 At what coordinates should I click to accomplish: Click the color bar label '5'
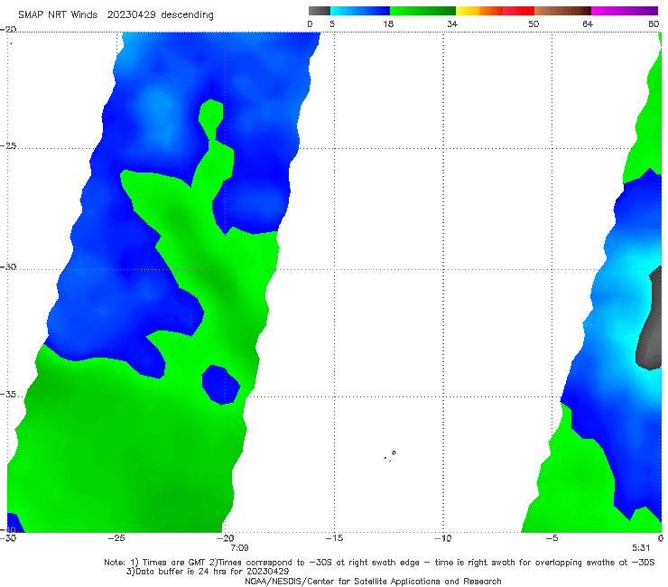(x=332, y=23)
